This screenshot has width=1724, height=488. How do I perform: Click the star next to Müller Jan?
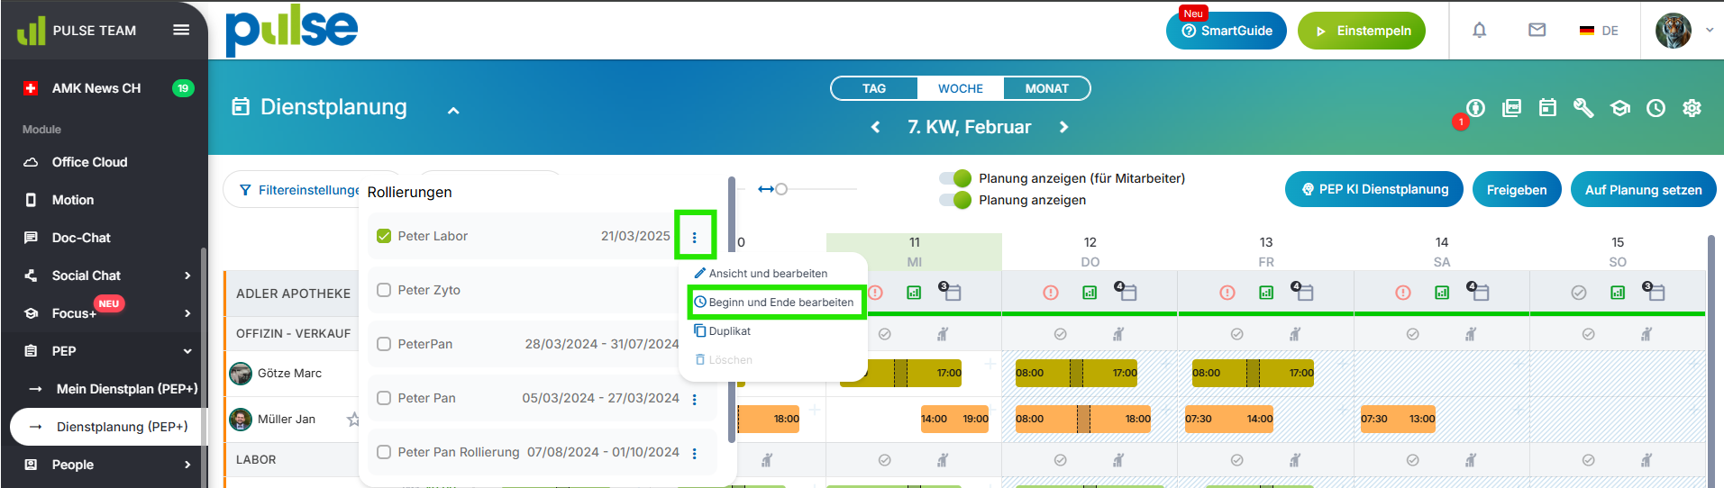tap(353, 419)
